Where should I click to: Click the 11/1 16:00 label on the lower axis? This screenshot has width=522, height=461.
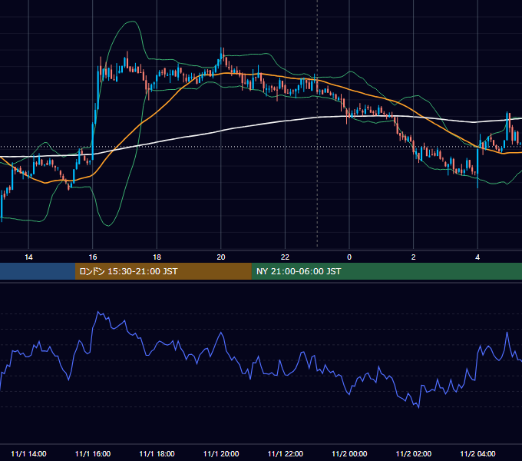[x=93, y=453]
